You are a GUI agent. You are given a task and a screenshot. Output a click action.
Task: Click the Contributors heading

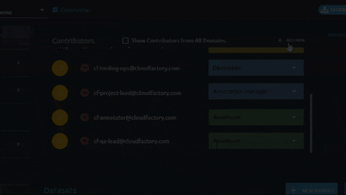click(x=73, y=41)
